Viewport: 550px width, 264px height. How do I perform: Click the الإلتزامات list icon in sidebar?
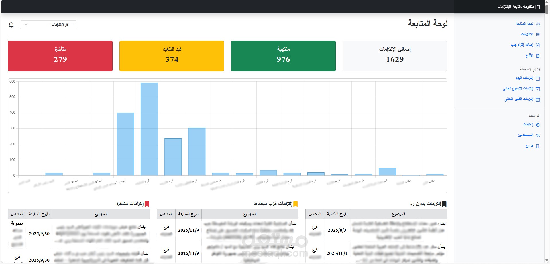coord(538,34)
